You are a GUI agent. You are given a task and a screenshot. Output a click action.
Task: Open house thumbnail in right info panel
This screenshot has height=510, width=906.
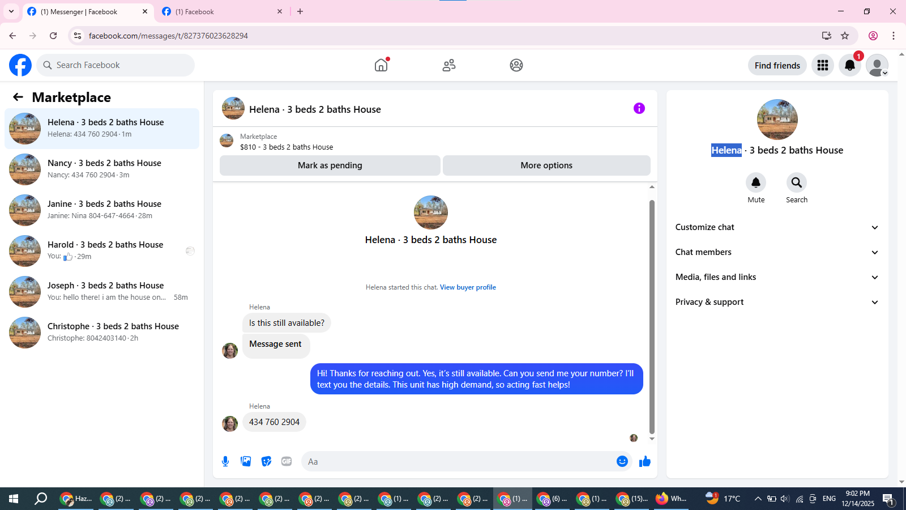click(777, 120)
